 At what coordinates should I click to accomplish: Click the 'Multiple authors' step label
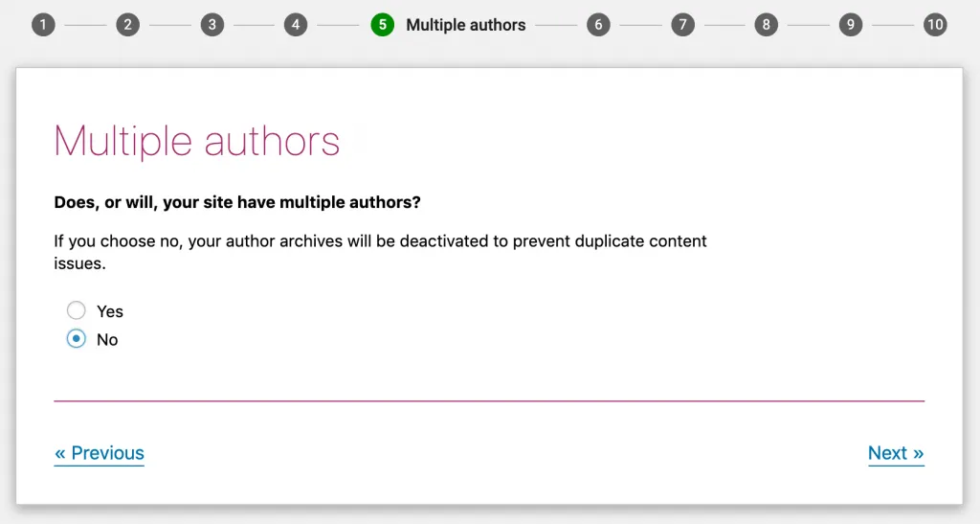[465, 25]
